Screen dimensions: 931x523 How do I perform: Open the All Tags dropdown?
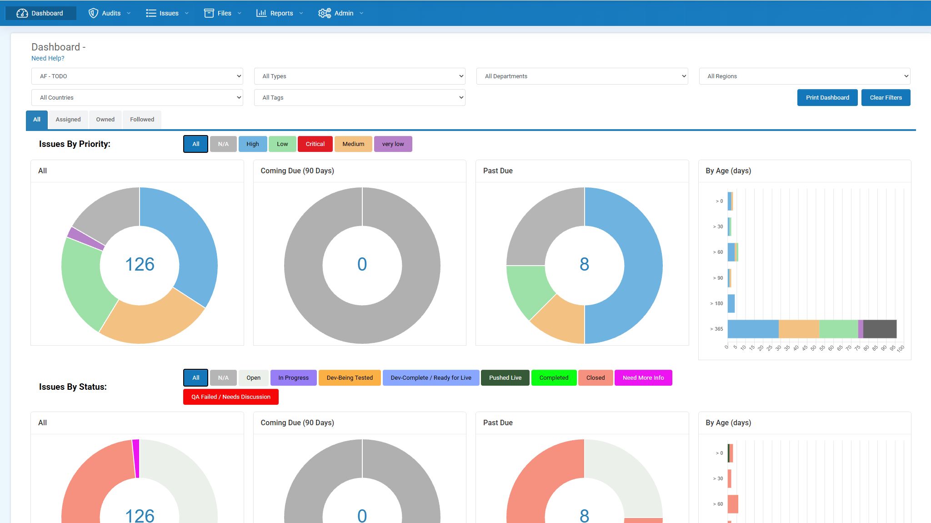(x=360, y=97)
